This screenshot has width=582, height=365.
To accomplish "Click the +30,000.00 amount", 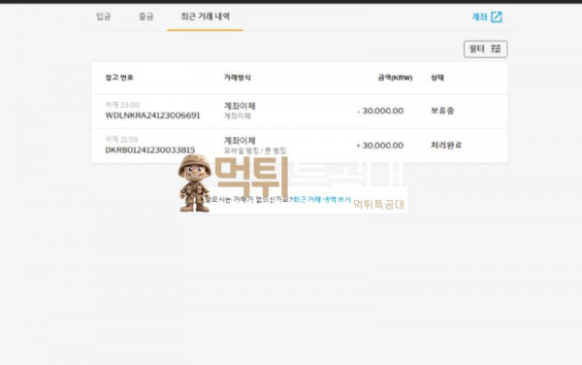I will point(379,146).
